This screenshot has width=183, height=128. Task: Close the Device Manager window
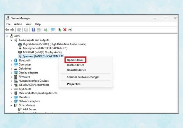point(175,18)
